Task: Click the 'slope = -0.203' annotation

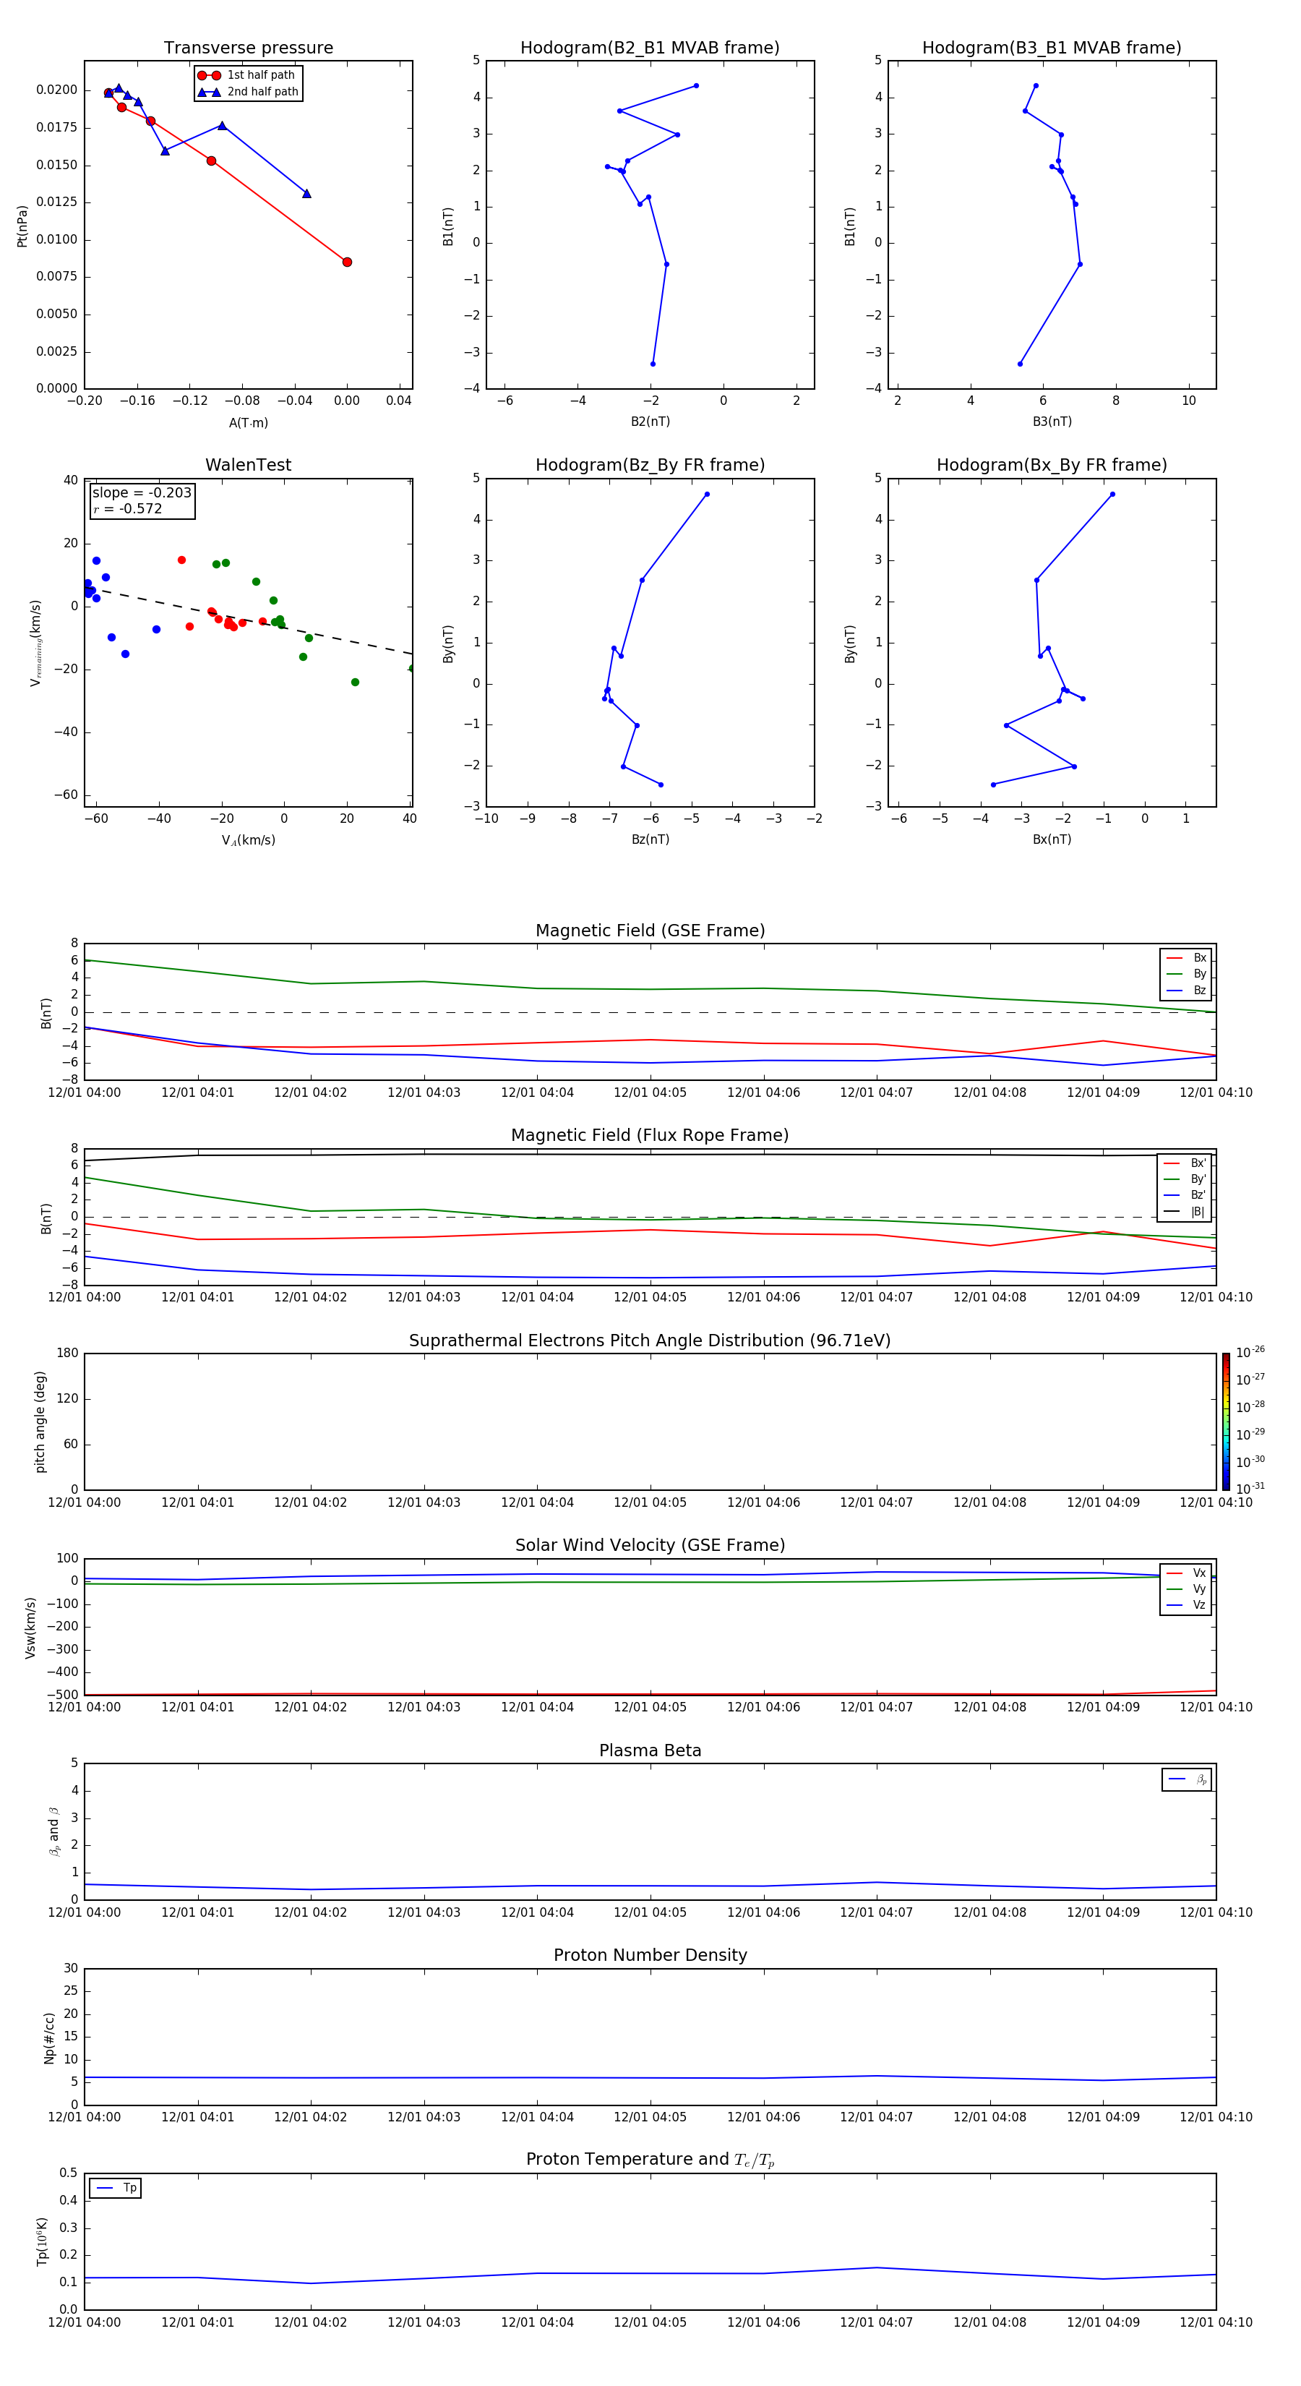Action: [x=142, y=493]
